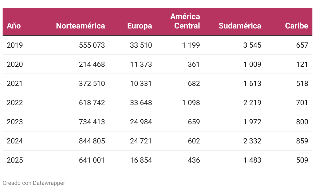Click Europa value 33 648

(141, 103)
